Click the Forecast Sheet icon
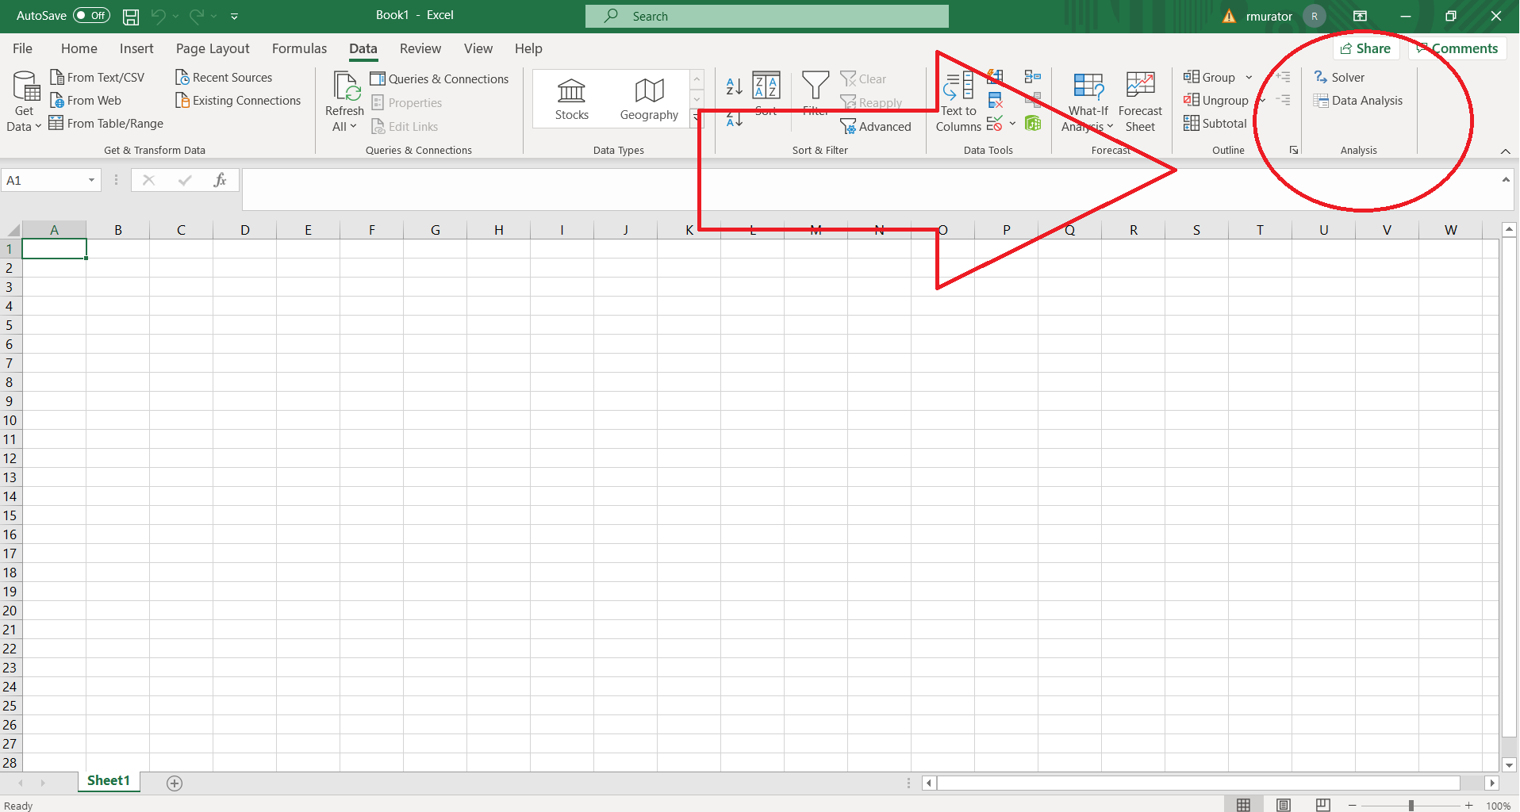Image resolution: width=1520 pixels, height=812 pixels. [x=1140, y=101]
